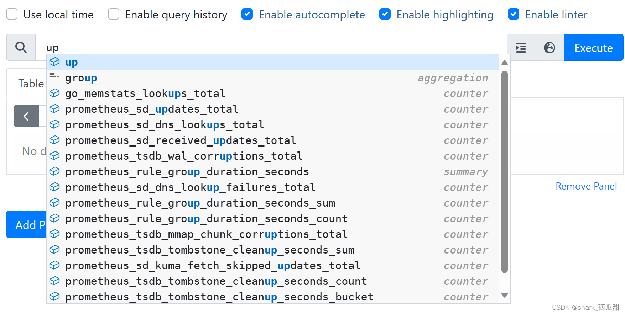Click the 'Use local time' label text
Image resolution: width=625 pixels, height=314 pixels.
coord(58,15)
